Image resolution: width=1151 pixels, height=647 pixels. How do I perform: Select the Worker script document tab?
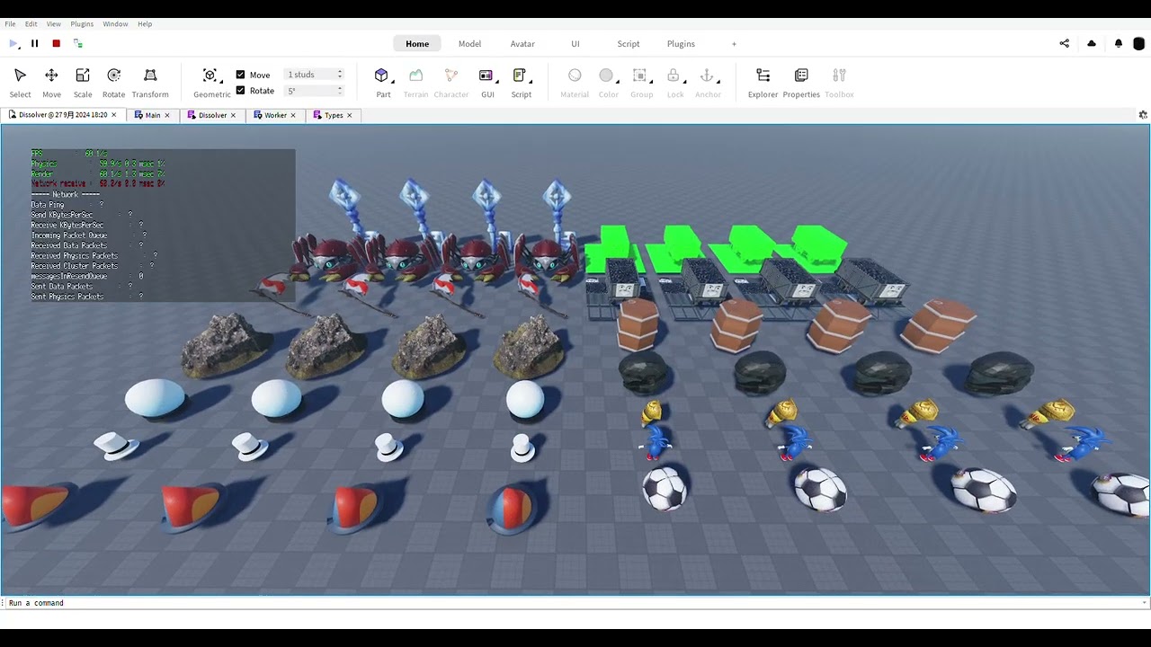tap(275, 115)
